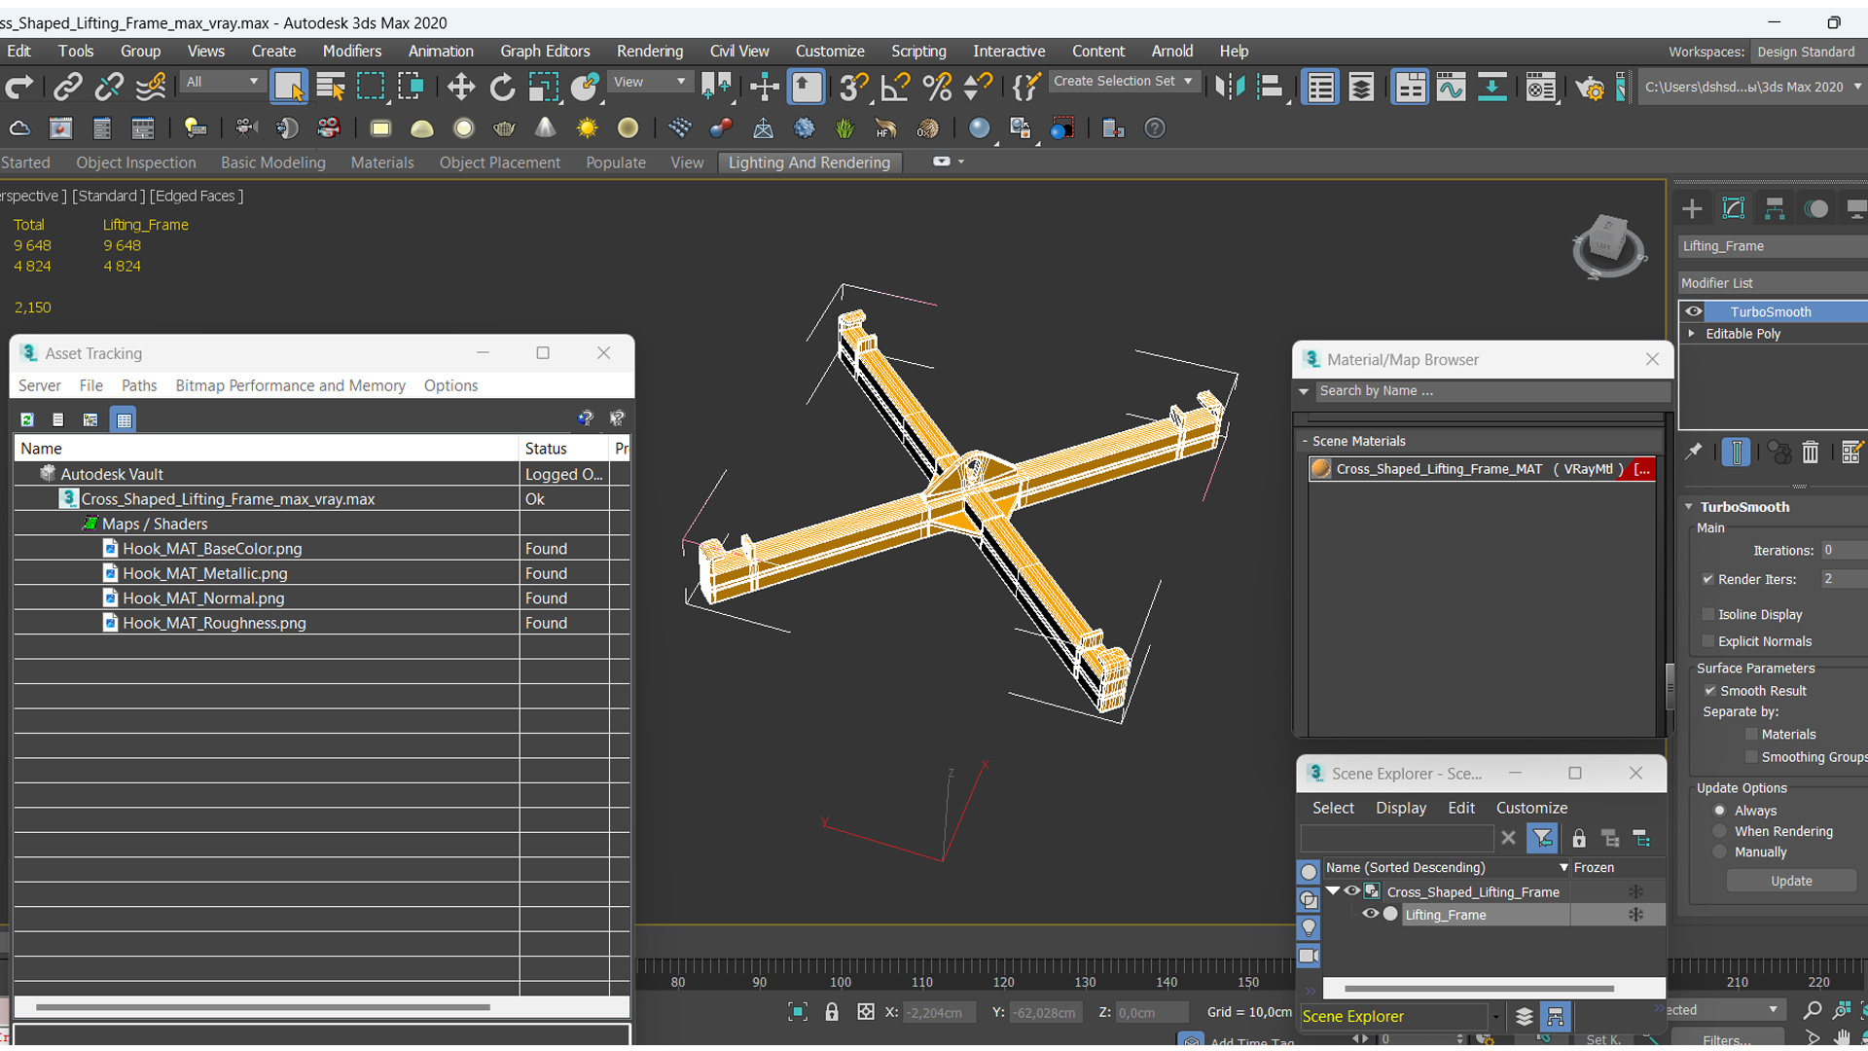
Task: Toggle the Angle Snap icon
Action: pos(894,88)
